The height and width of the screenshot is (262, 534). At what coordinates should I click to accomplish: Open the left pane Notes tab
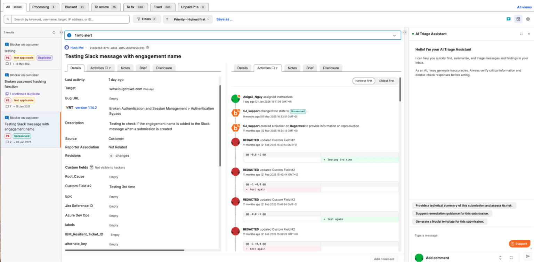point(126,68)
